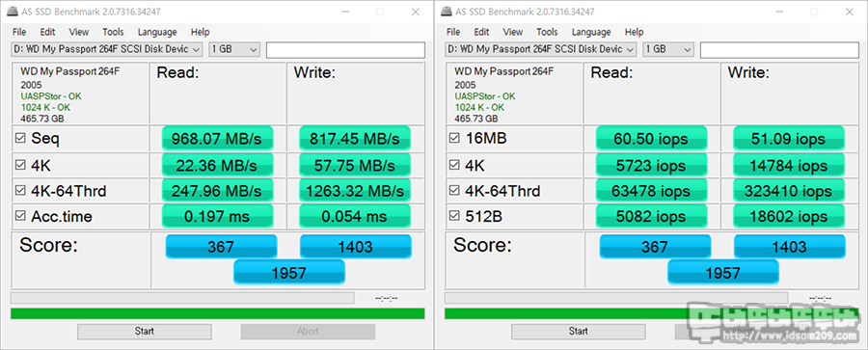Open 1 GB size dropdown in right window
The image size is (868, 350).
pyautogui.click(x=668, y=49)
